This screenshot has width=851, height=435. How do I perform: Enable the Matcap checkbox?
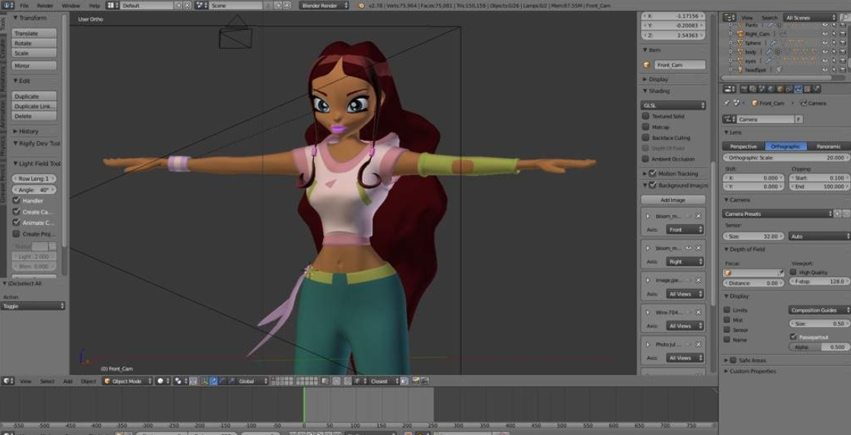(646, 127)
